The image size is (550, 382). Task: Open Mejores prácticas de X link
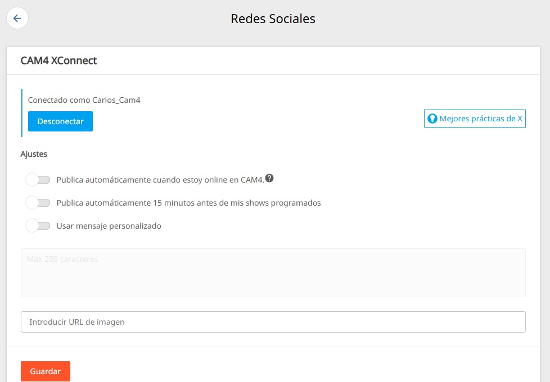[x=475, y=119]
